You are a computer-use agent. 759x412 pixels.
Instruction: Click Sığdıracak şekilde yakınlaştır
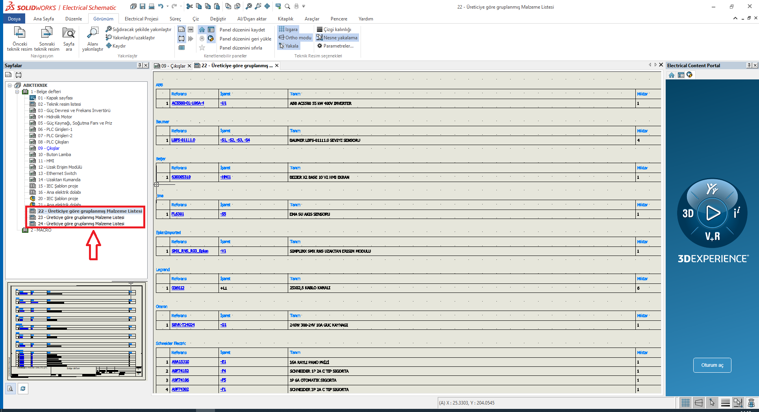click(x=138, y=29)
